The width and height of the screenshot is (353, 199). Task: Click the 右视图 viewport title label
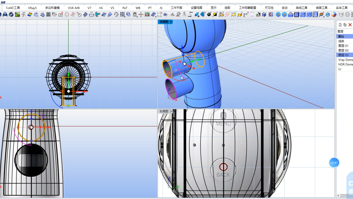(164, 111)
